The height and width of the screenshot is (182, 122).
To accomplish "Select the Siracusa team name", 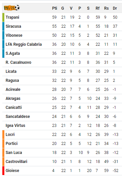I will tap(13, 26).
